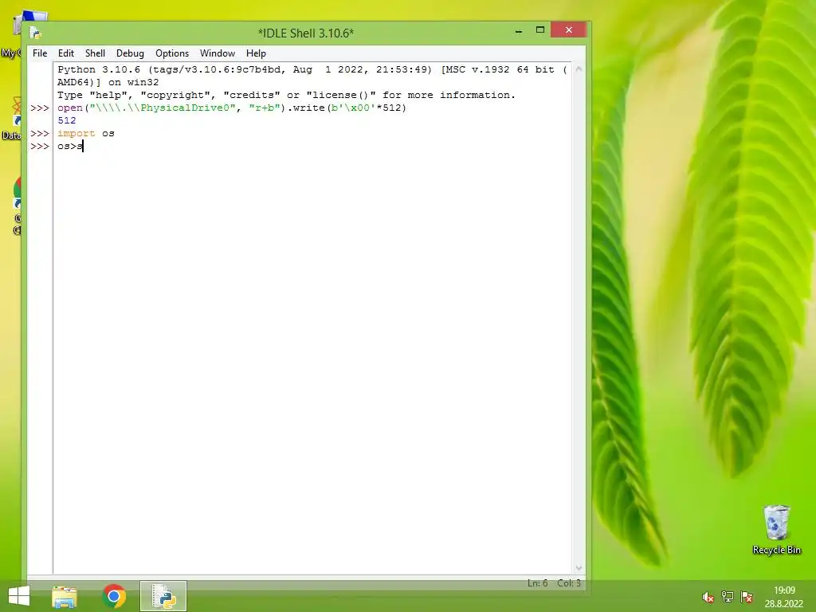The image size is (816, 612).
Task: Open the Window menu
Action: pyautogui.click(x=218, y=53)
